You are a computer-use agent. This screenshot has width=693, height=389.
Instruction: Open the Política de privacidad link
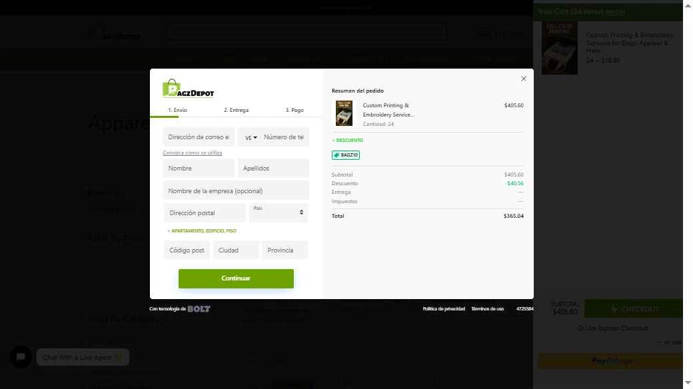tap(444, 308)
